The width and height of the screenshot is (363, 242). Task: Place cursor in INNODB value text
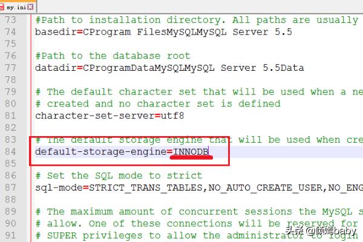click(x=191, y=152)
